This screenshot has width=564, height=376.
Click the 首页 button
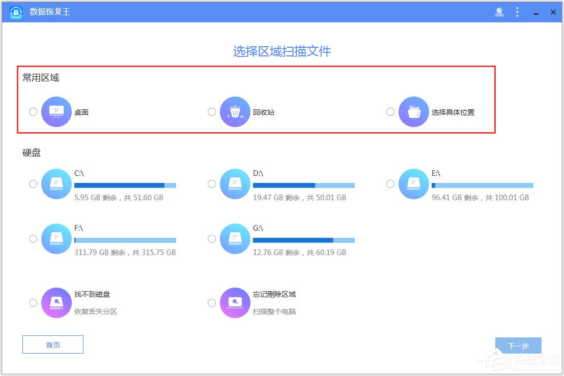52,344
